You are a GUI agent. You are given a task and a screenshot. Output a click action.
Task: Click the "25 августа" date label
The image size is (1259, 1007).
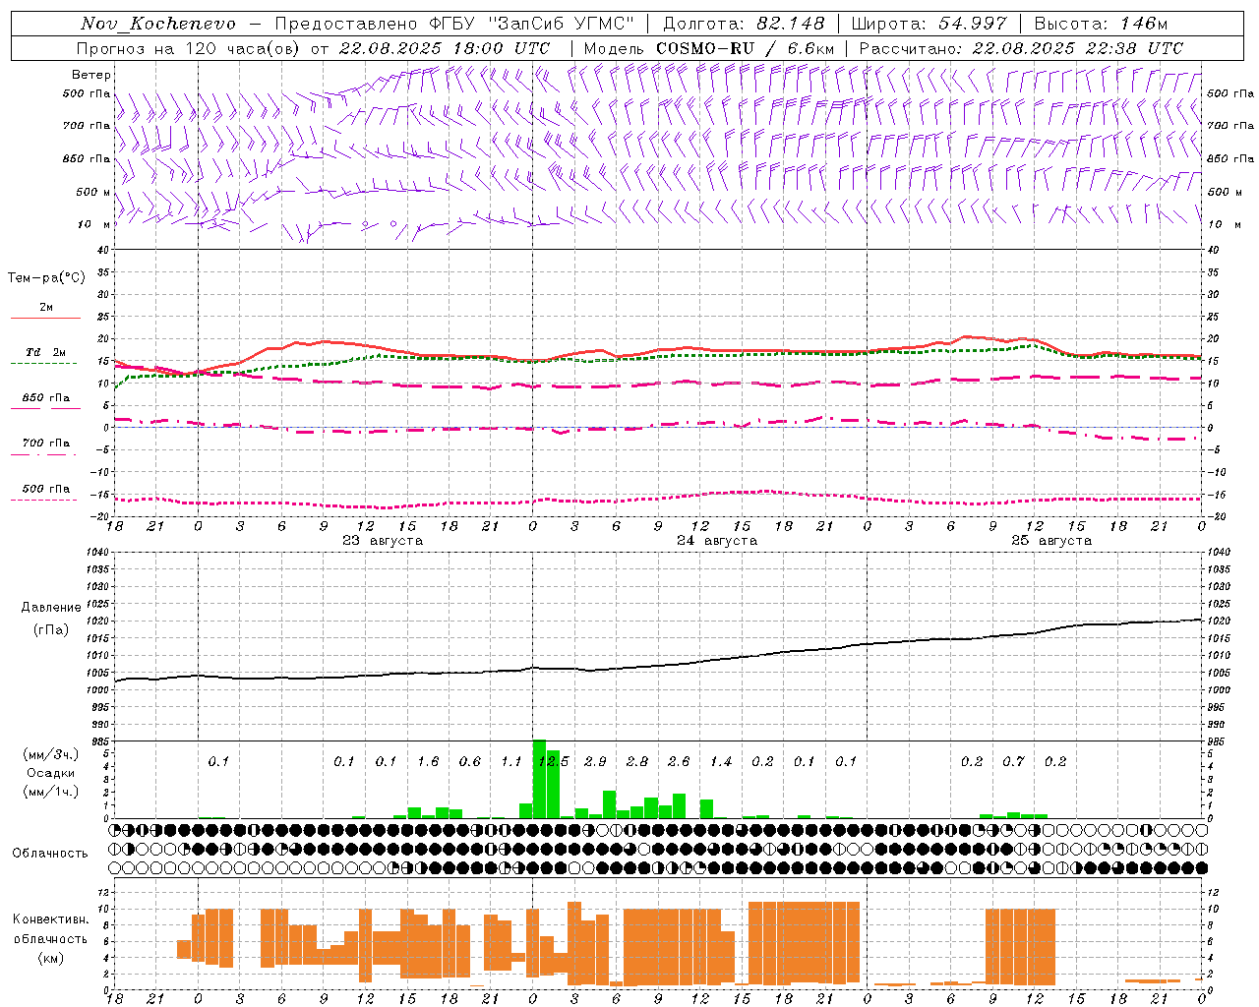click(x=1051, y=541)
